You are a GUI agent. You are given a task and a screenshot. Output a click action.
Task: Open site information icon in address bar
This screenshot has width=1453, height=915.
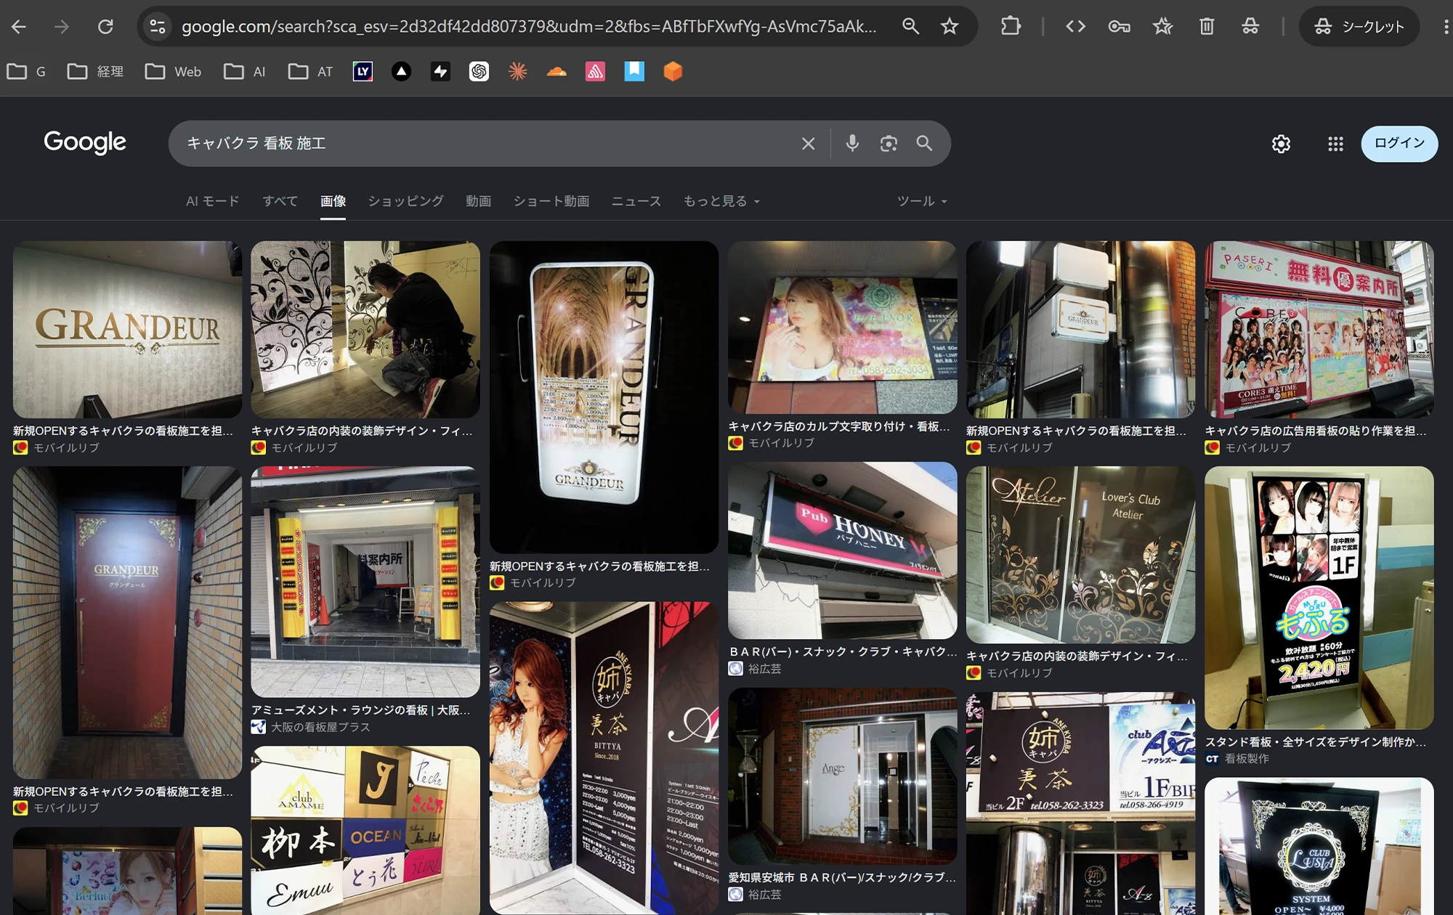click(x=157, y=27)
